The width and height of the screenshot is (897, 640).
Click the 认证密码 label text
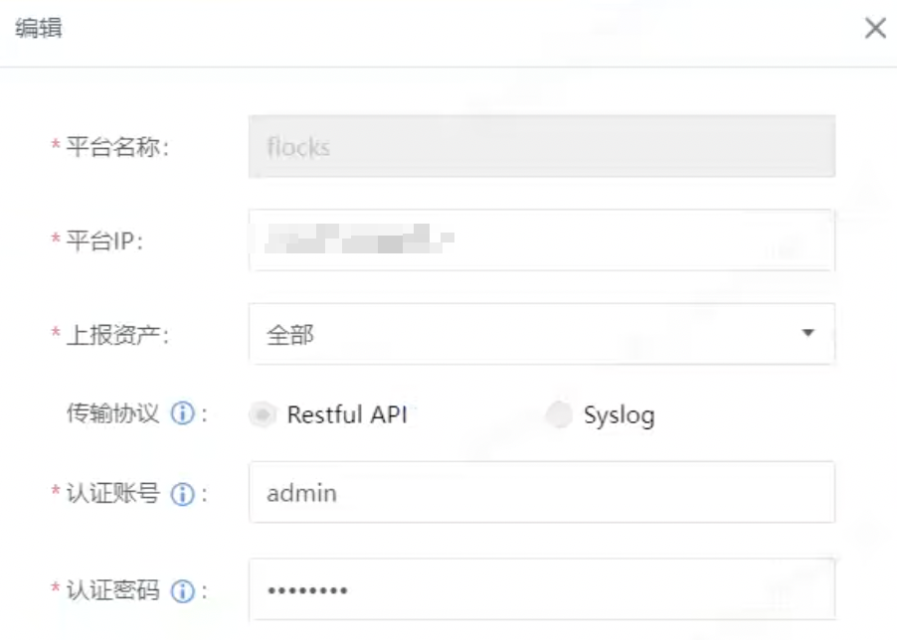click(x=112, y=590)
